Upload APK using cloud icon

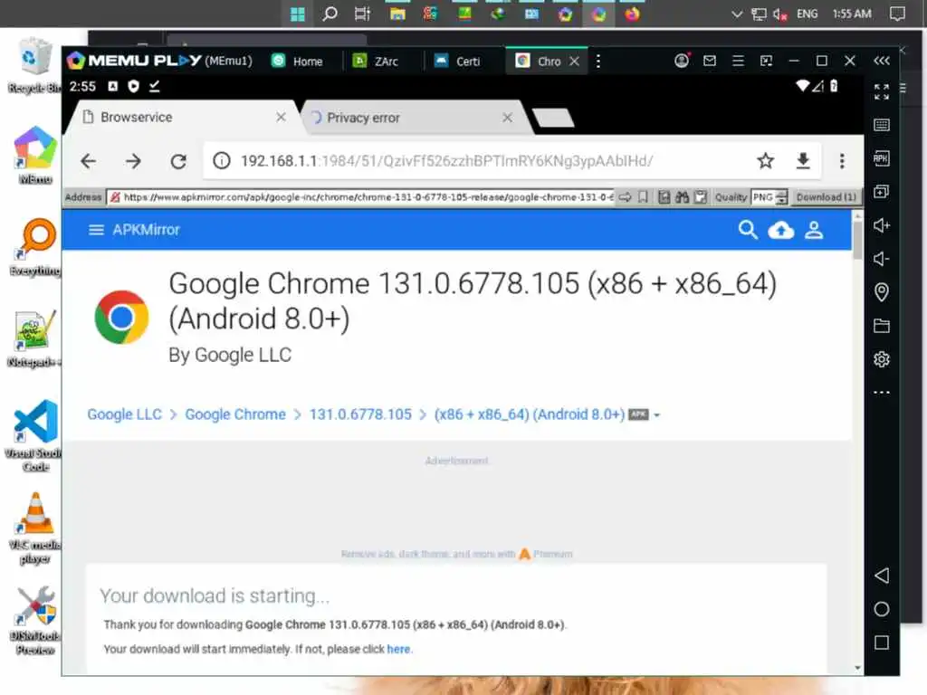(781, 230)
